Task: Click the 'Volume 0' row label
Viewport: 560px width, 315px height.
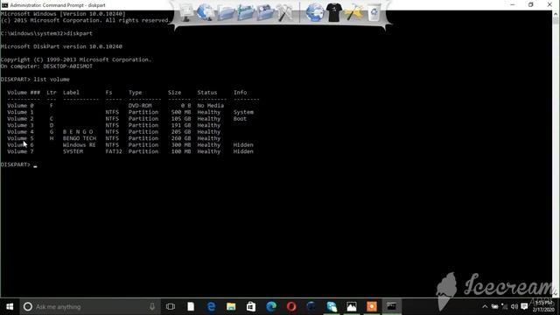Action: [x=20, y=106]
